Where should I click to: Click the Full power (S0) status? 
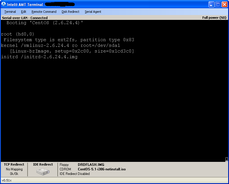(x=214, y=18)
